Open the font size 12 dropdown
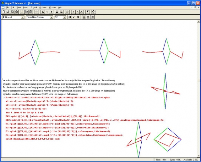Viewport: 201px width, 162px height. click(64, 17)
